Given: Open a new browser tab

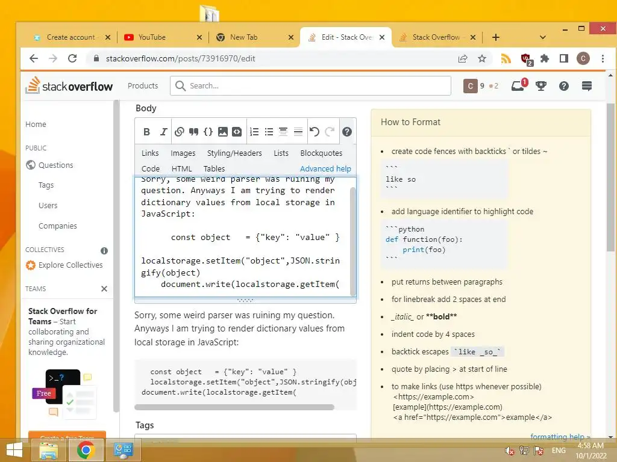Looking at the screenshot, I should click(496, 37).
